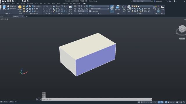Switch to the 시작 file tab

1,16
